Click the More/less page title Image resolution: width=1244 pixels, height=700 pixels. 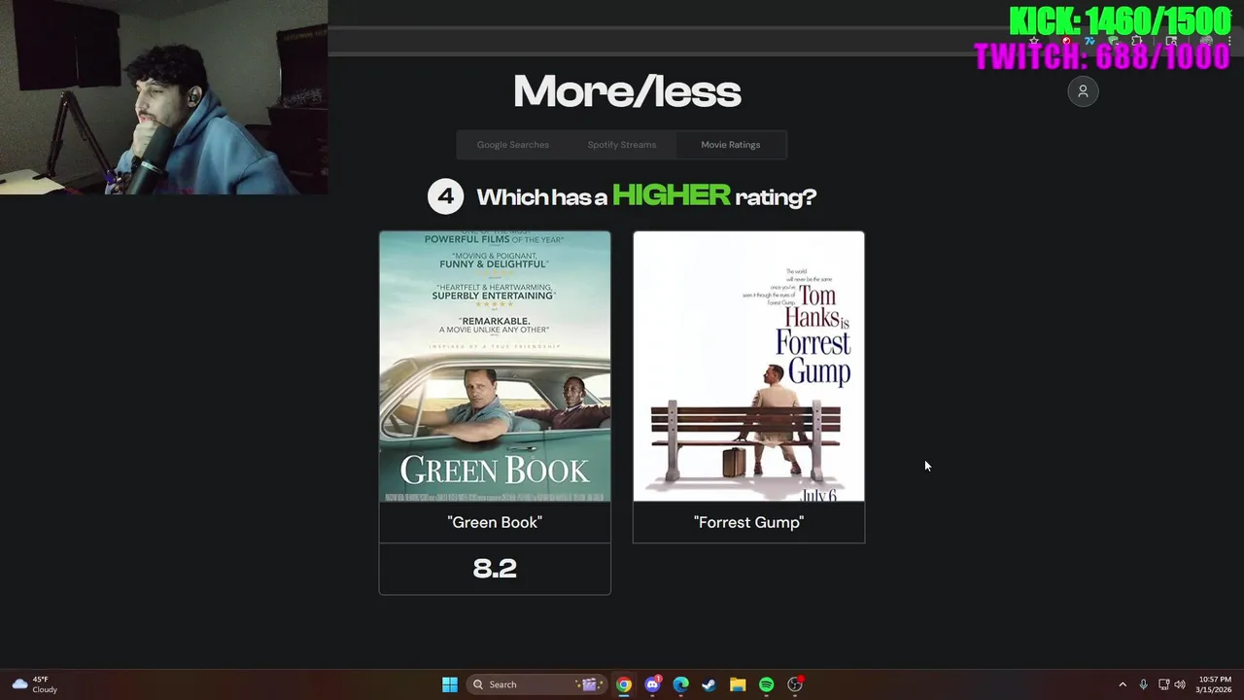click(627, 92)
